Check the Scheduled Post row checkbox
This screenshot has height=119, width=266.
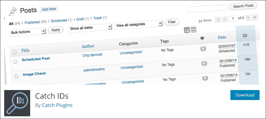(x=15, y=62)
